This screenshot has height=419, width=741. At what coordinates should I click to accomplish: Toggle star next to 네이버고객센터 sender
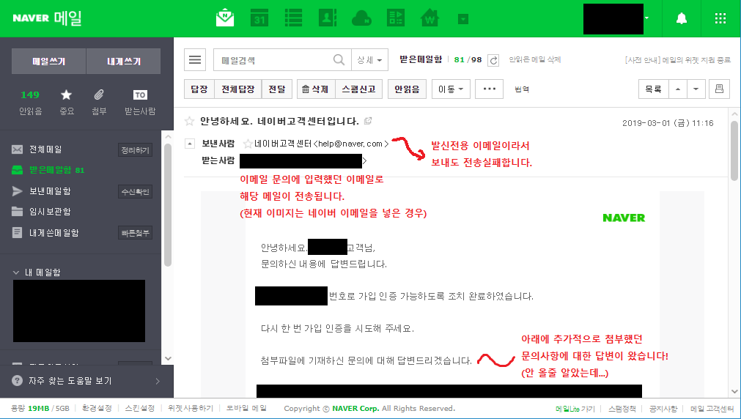[x=248, y=144]
